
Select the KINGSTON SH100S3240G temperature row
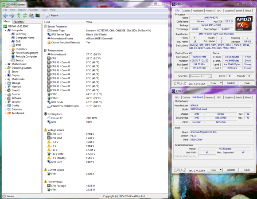(105, 106)
